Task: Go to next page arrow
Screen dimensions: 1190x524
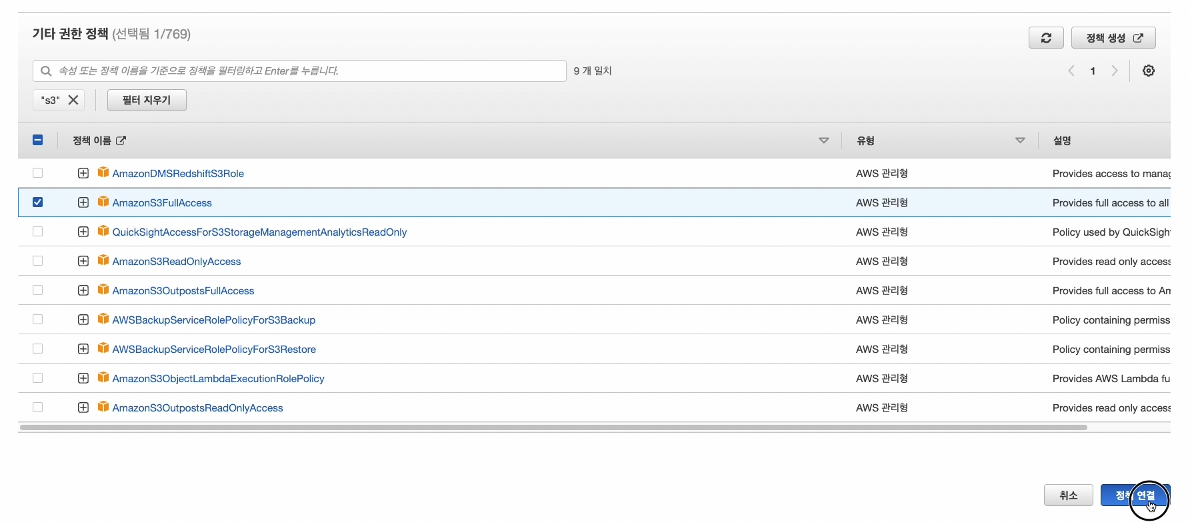Action: click(1115, 71)
